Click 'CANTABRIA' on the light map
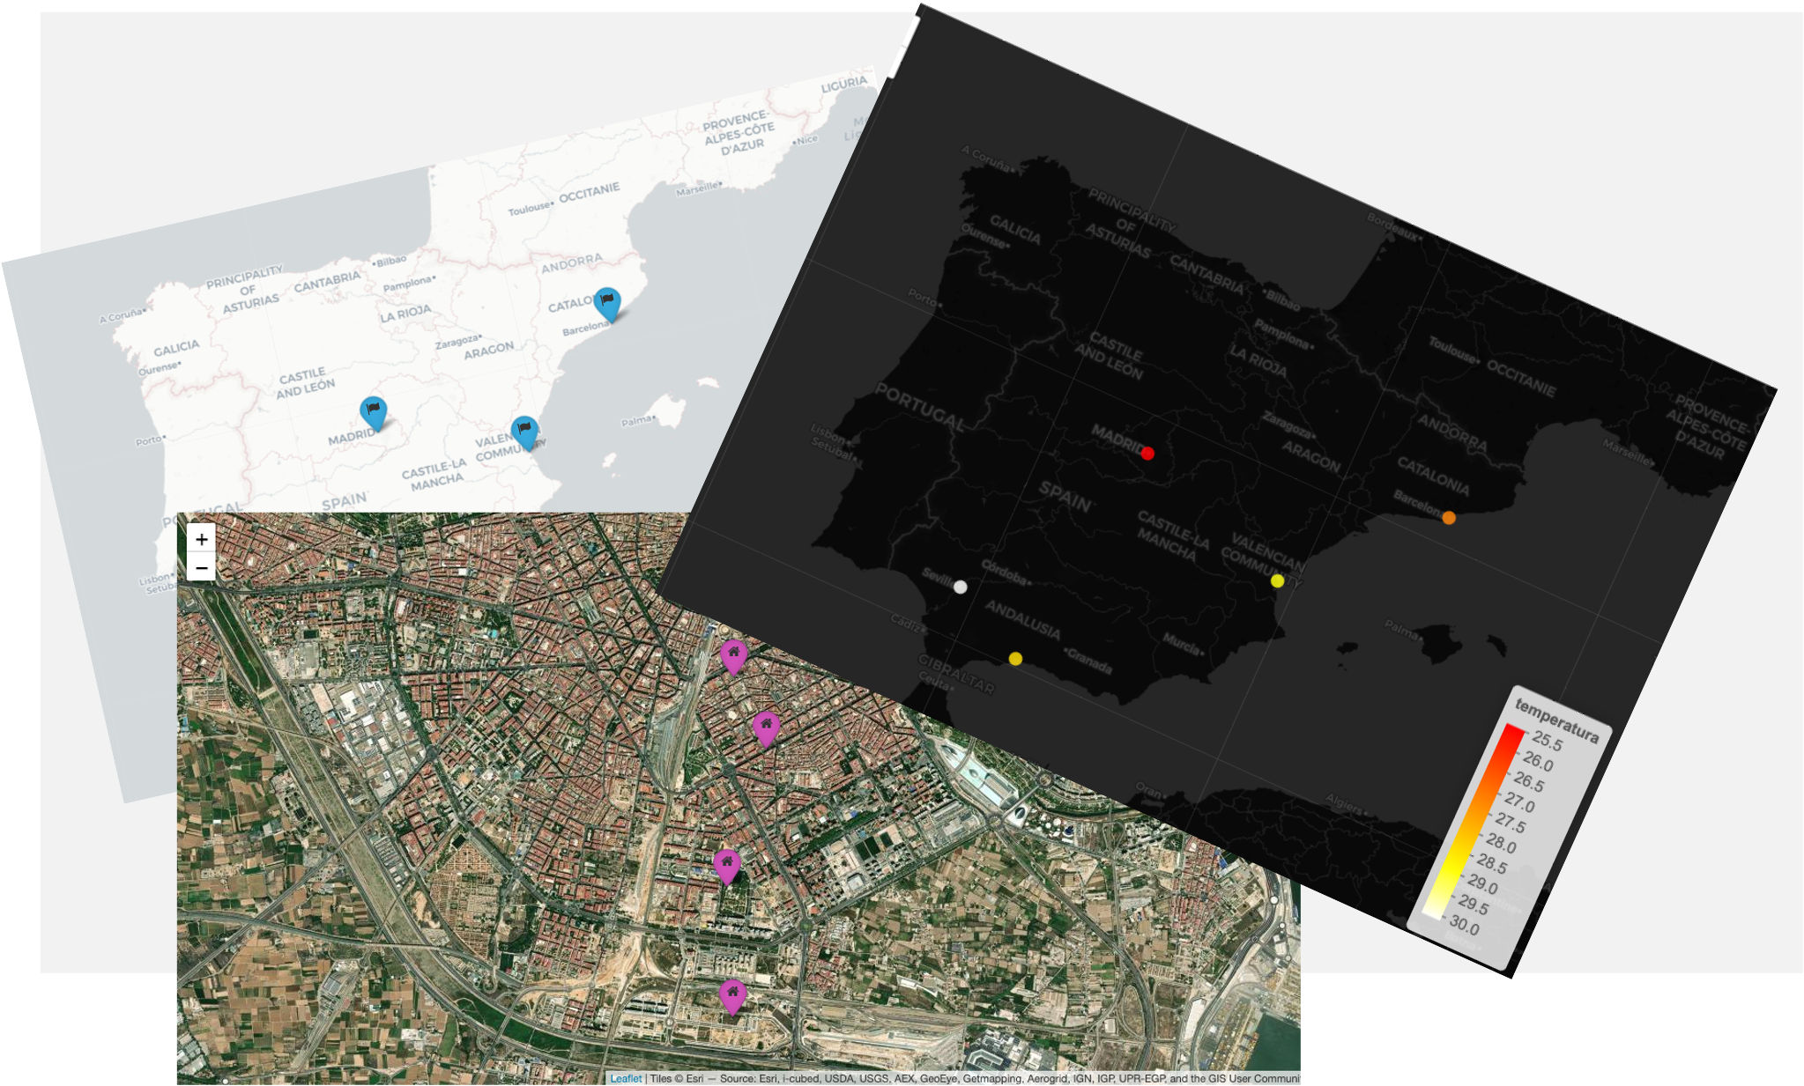Screen dimensions: 1804x1086 (328, 282)
